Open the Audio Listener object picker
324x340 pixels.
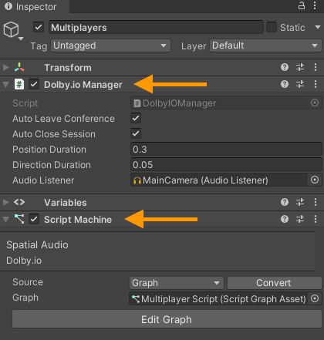[315, 180]
